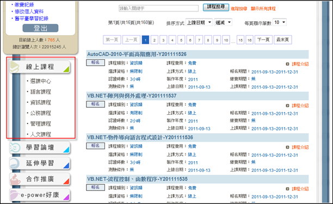Open 課程介紹 for VB.NET-流程控制
333x204 pixels.
300,189
